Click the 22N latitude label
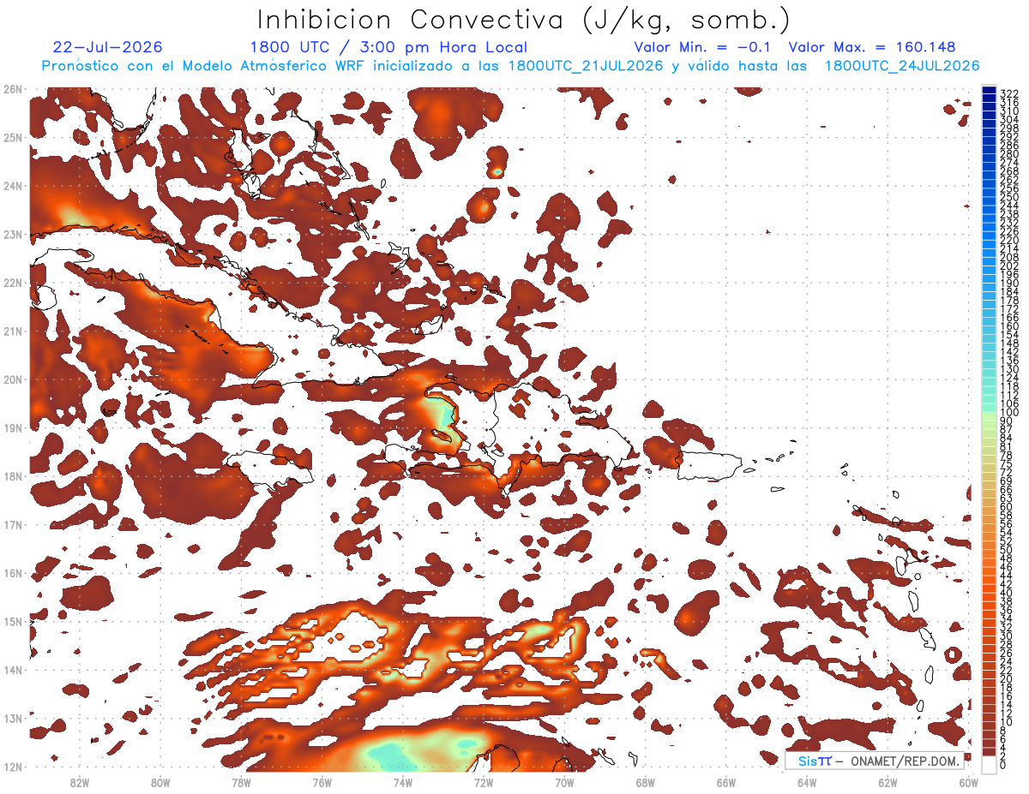The image size is (1029, 794). (x=13, y=283)
